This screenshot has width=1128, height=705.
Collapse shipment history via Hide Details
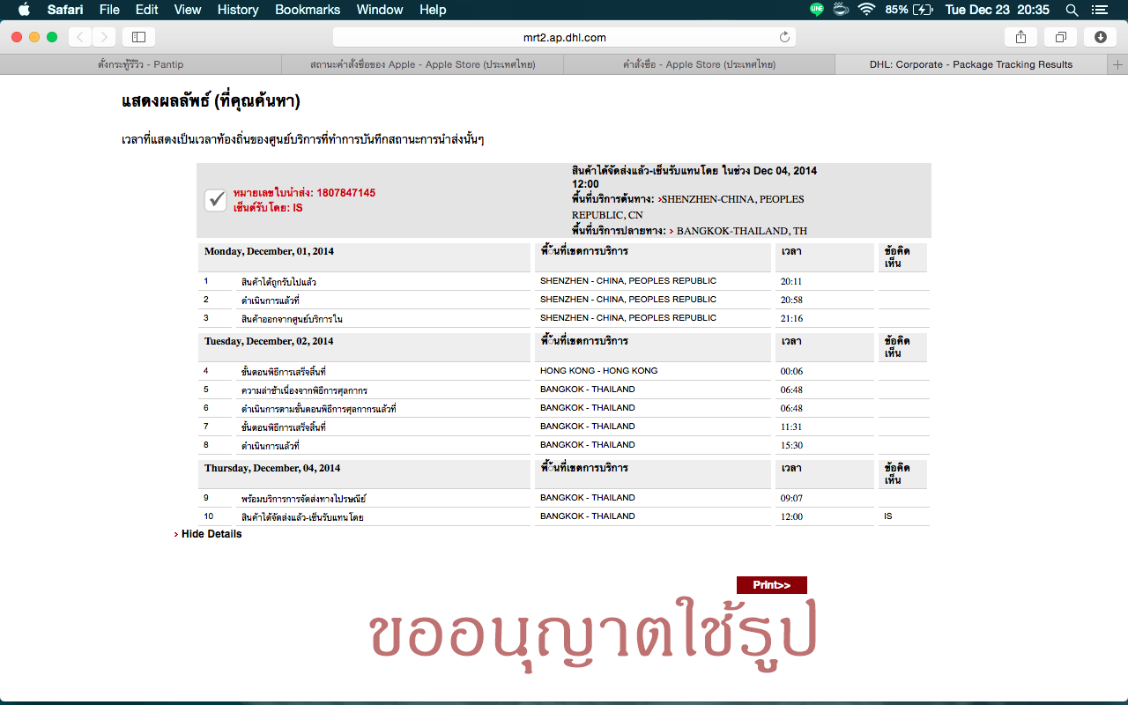pyautogui.click(x=211, y=534)
